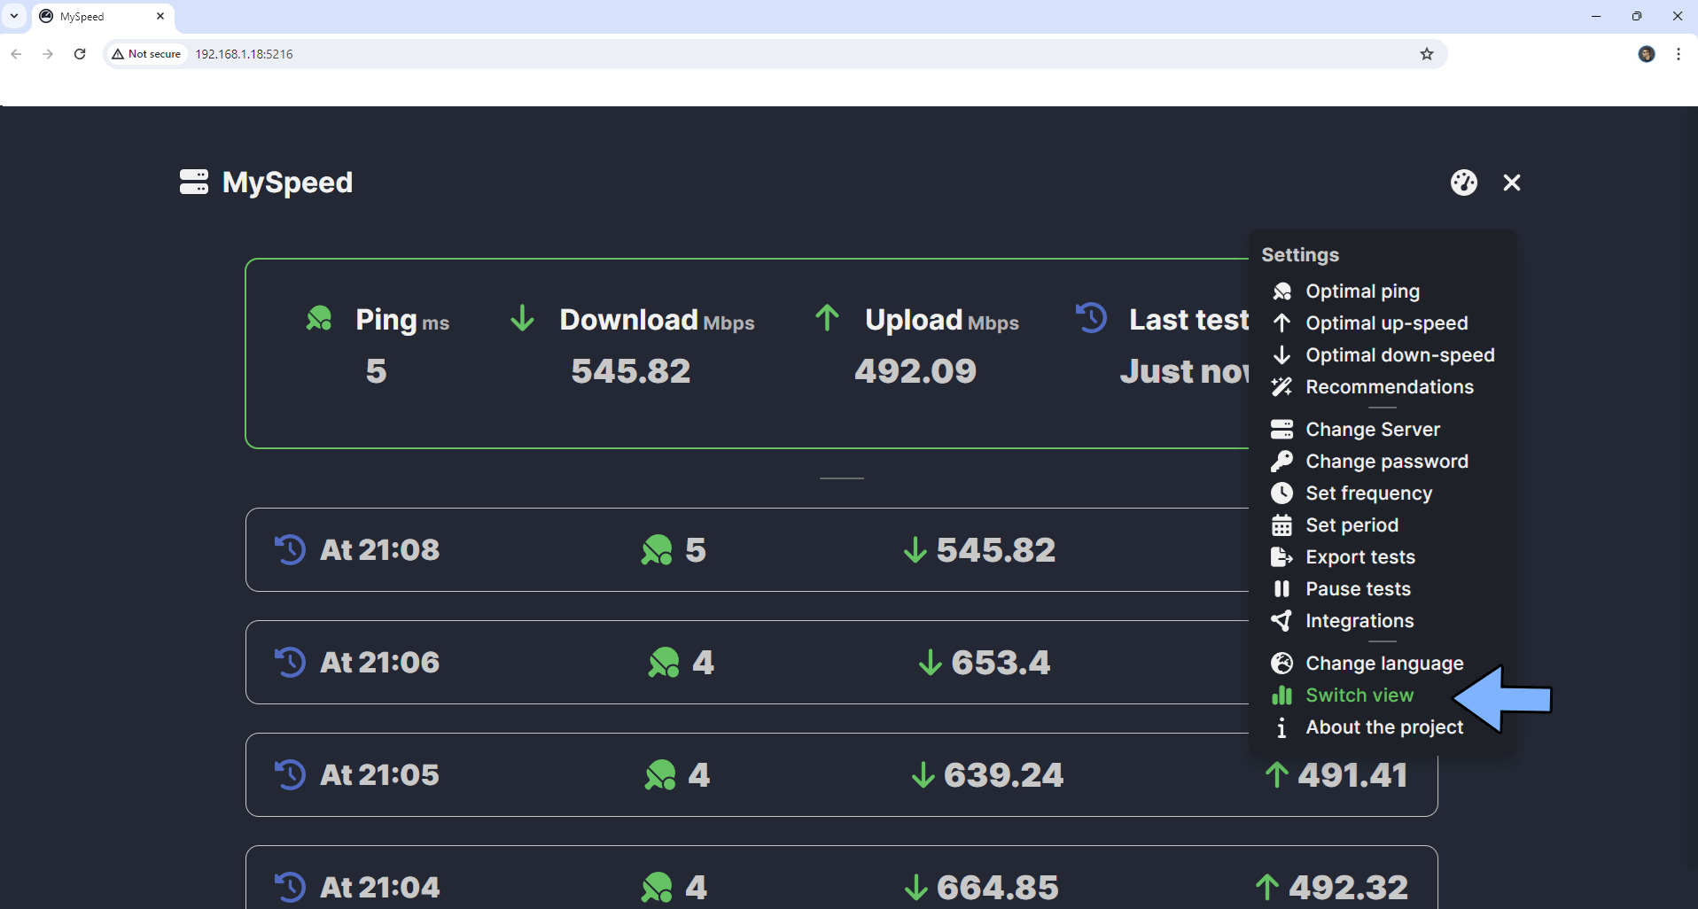Click the Set frequency clock icon
1698x909 pixels.
[x=1281, y=493]
